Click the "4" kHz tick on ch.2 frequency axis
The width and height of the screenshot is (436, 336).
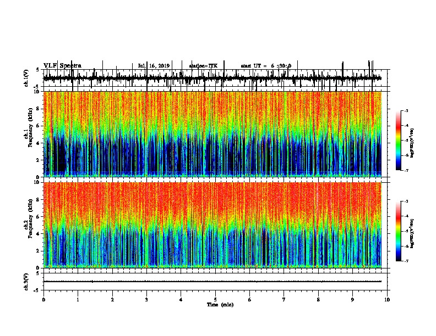(39, 234)
